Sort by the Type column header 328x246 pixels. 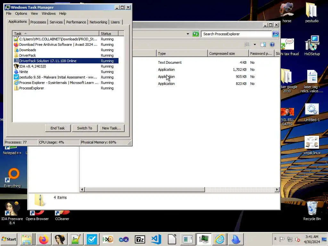[x=182, y=53]
